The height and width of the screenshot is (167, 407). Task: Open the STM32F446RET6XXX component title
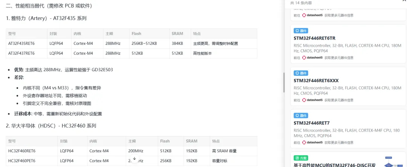point(316,81)
